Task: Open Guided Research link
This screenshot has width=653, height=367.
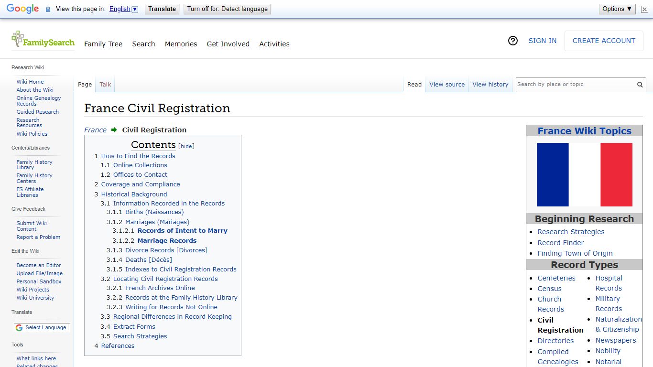Action: (38, 112)
